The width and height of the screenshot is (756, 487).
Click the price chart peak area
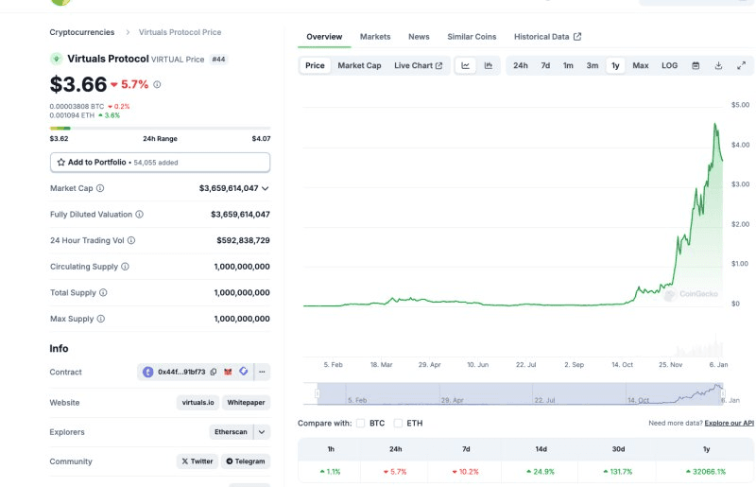point(715,125)
